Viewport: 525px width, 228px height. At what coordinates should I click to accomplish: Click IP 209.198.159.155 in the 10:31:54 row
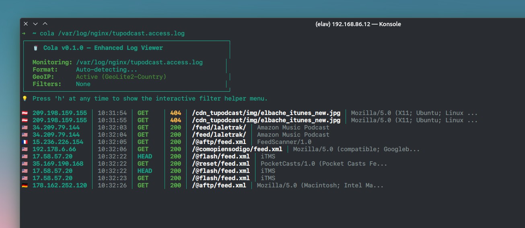(x=60, y=113)
